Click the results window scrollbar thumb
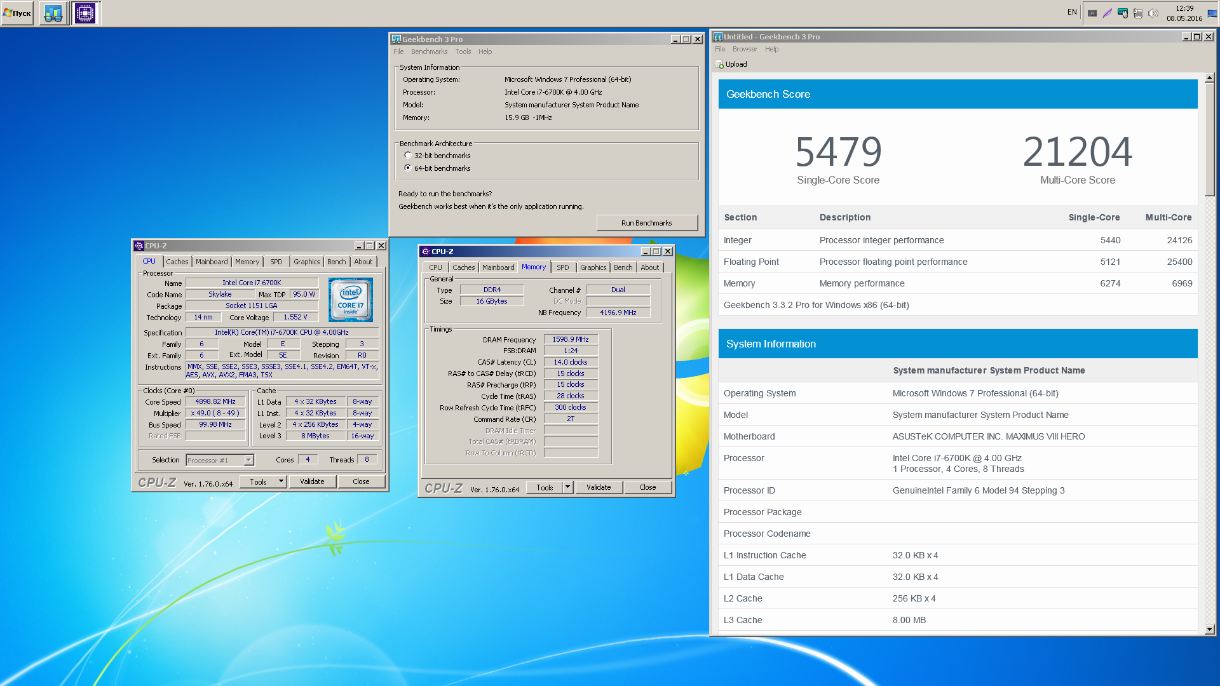1220x686 pixels. pyautogui.click(x=1210, y=140)
